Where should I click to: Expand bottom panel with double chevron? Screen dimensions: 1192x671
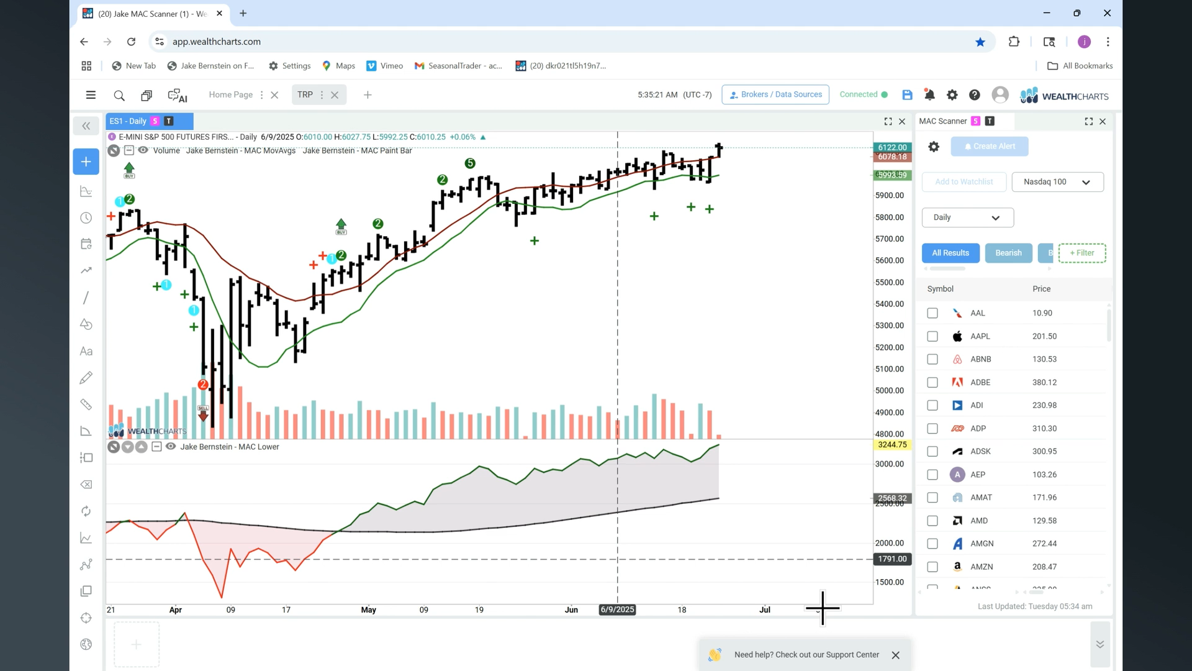click(1099, 644)
